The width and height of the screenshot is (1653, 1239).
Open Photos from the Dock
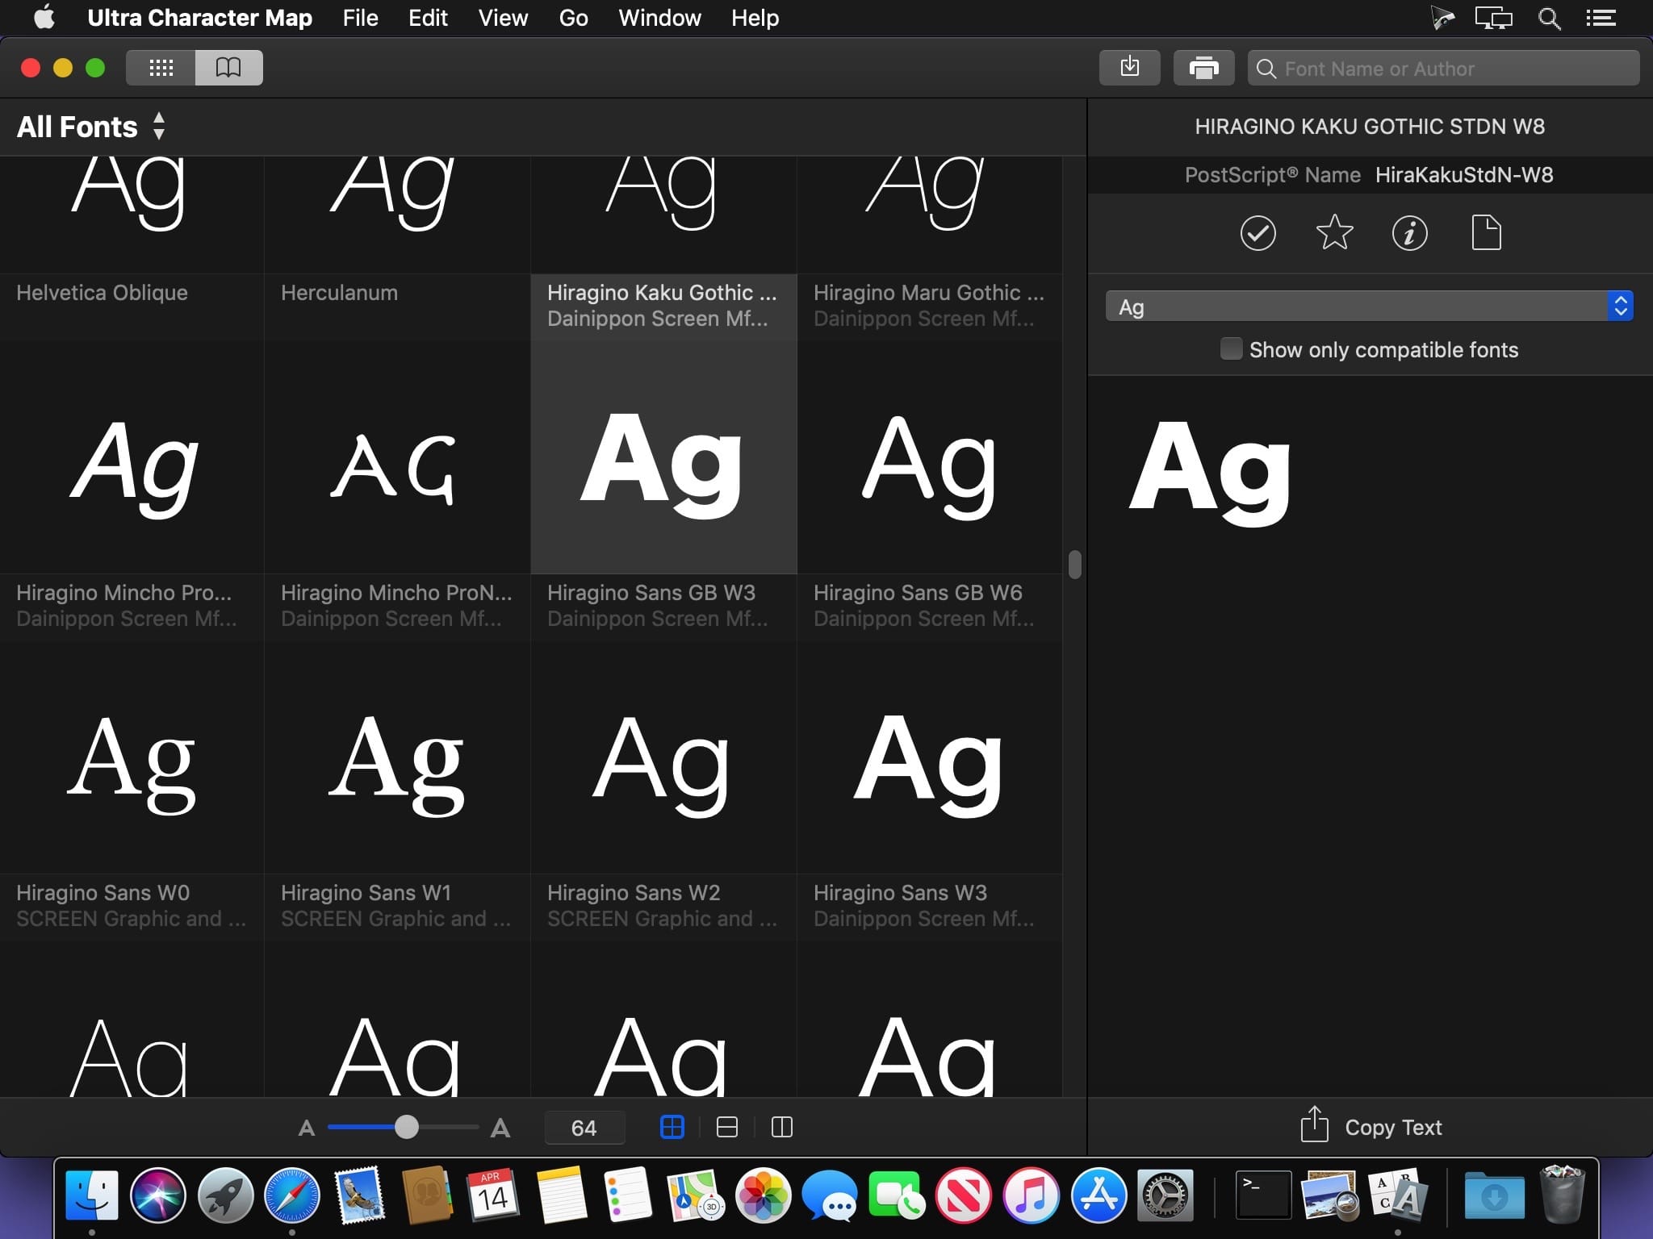pos(763,1195)
